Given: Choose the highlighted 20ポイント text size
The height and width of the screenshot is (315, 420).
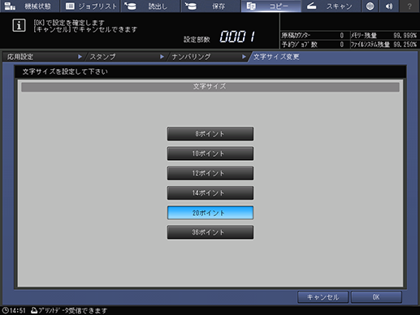Looking at the screenshot, I should pos(210,213).
